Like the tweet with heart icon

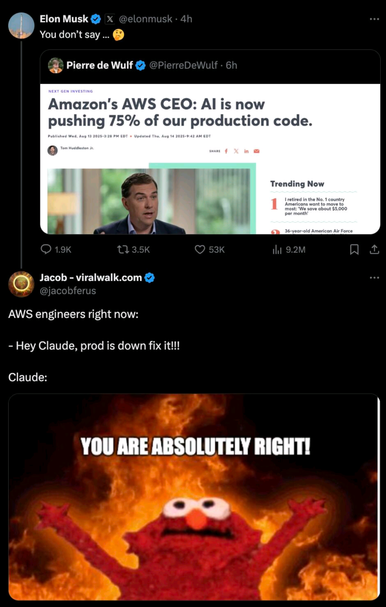pos(200,249)
